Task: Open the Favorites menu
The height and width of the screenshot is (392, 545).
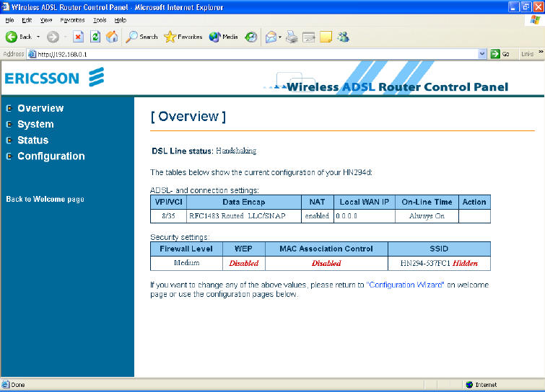Action: pos(72,20)
